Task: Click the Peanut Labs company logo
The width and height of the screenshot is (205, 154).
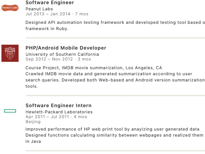Action: 10,8
